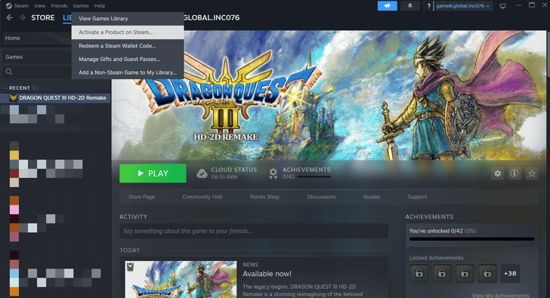Open the Help menu
The height and width of the screenshot is (298, 550).
click(100, 5)
